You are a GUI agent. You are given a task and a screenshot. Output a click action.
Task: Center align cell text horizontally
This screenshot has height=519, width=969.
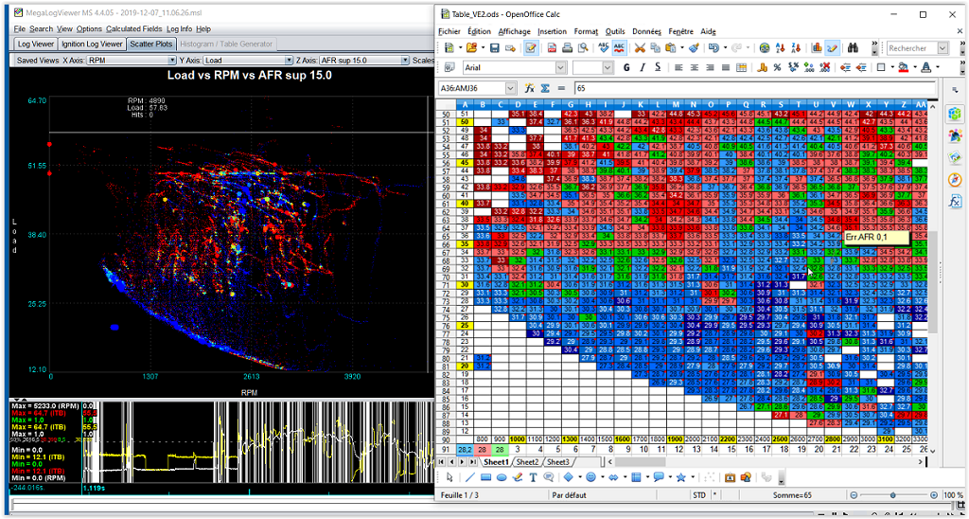[695, 67]
